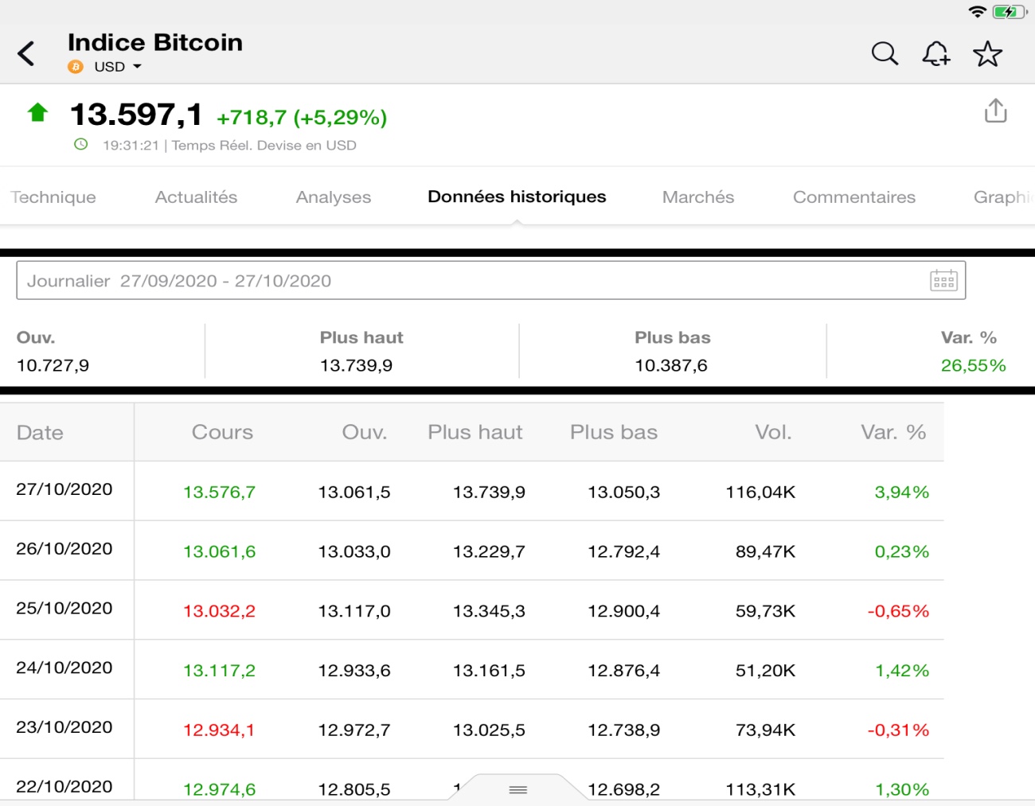This screenshot has width=1035, height=806.
Task: Tap the green up arrow indicator
Action: pos(37,113)
